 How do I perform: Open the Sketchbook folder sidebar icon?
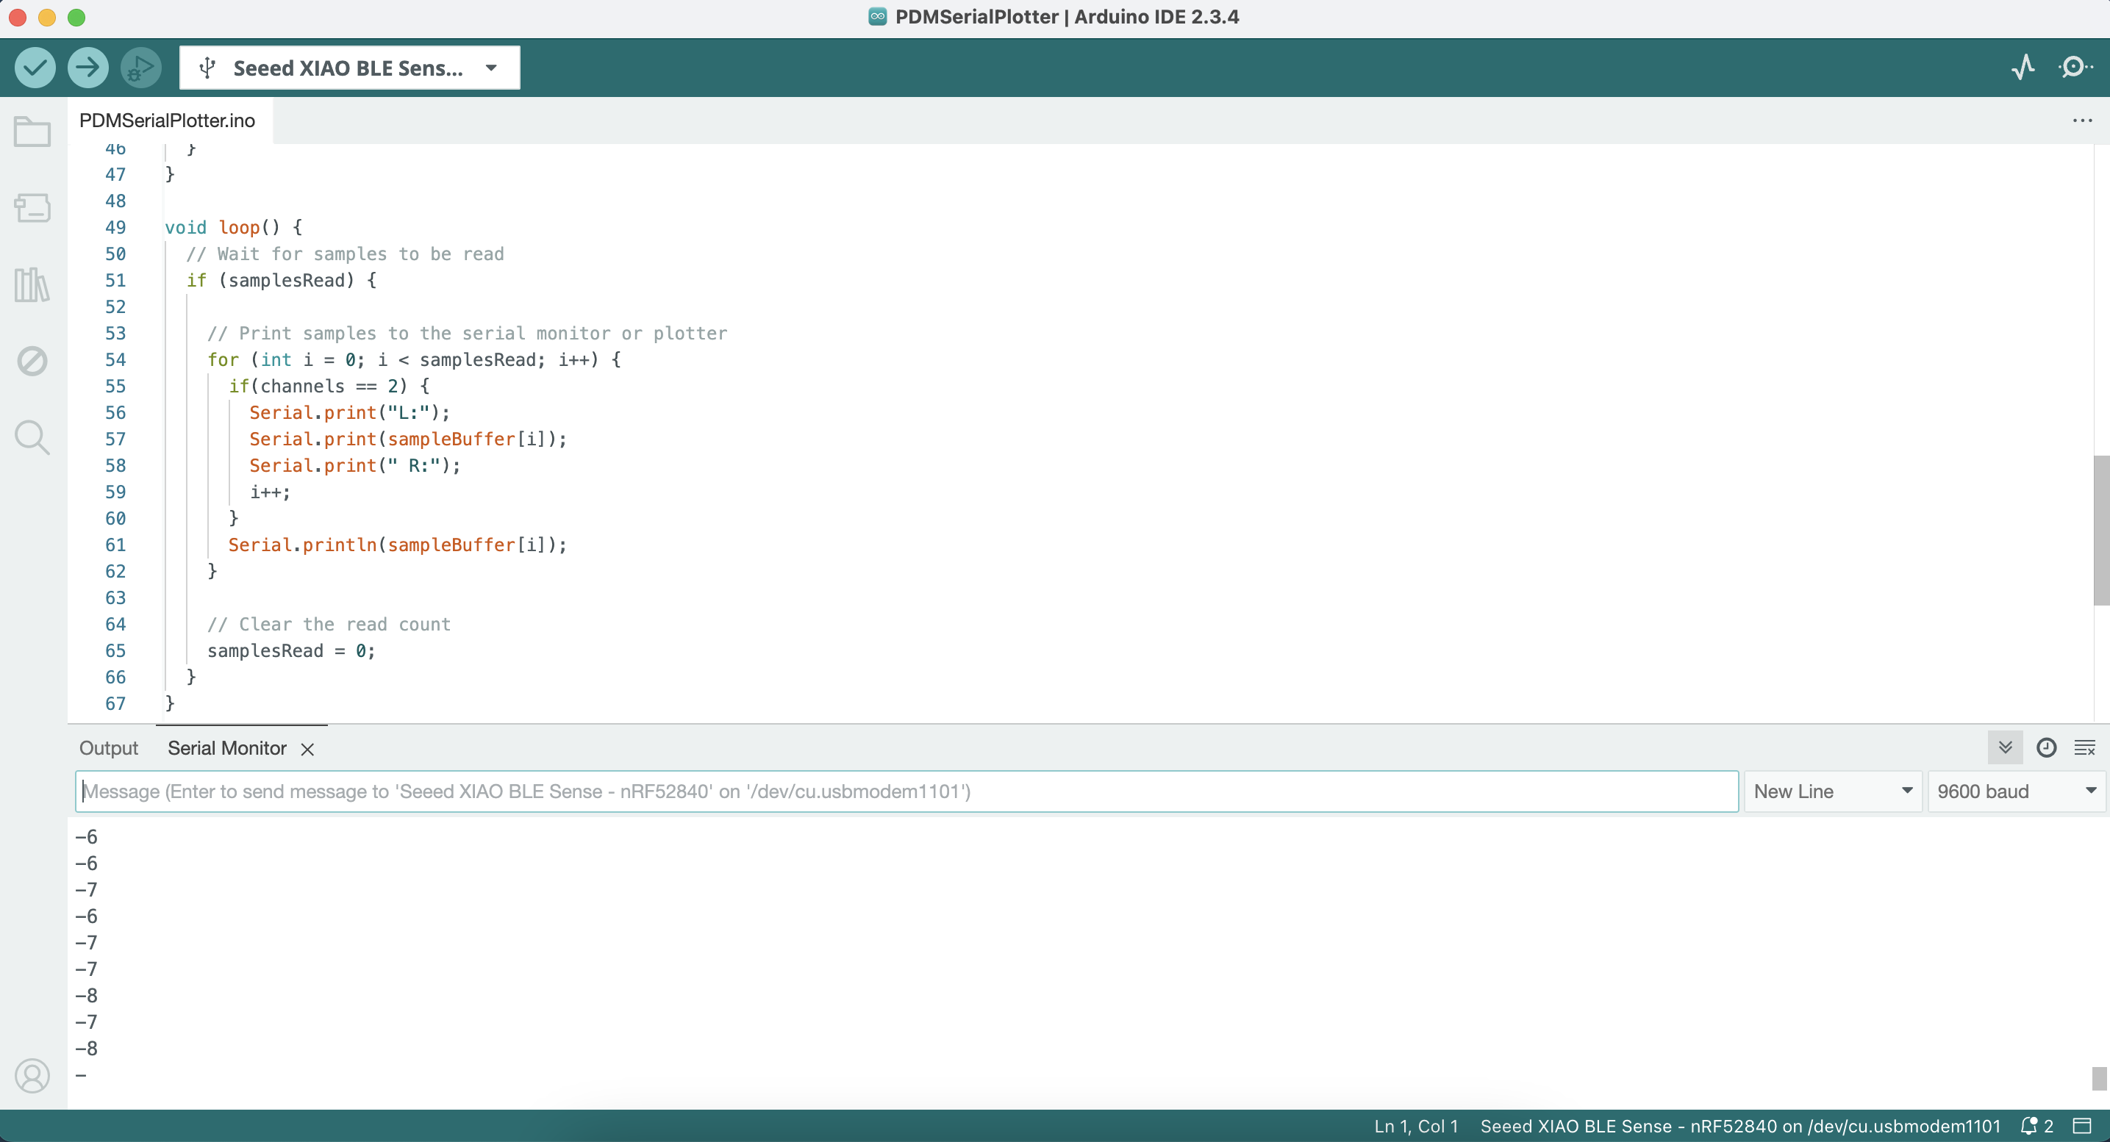click(33, 132)
